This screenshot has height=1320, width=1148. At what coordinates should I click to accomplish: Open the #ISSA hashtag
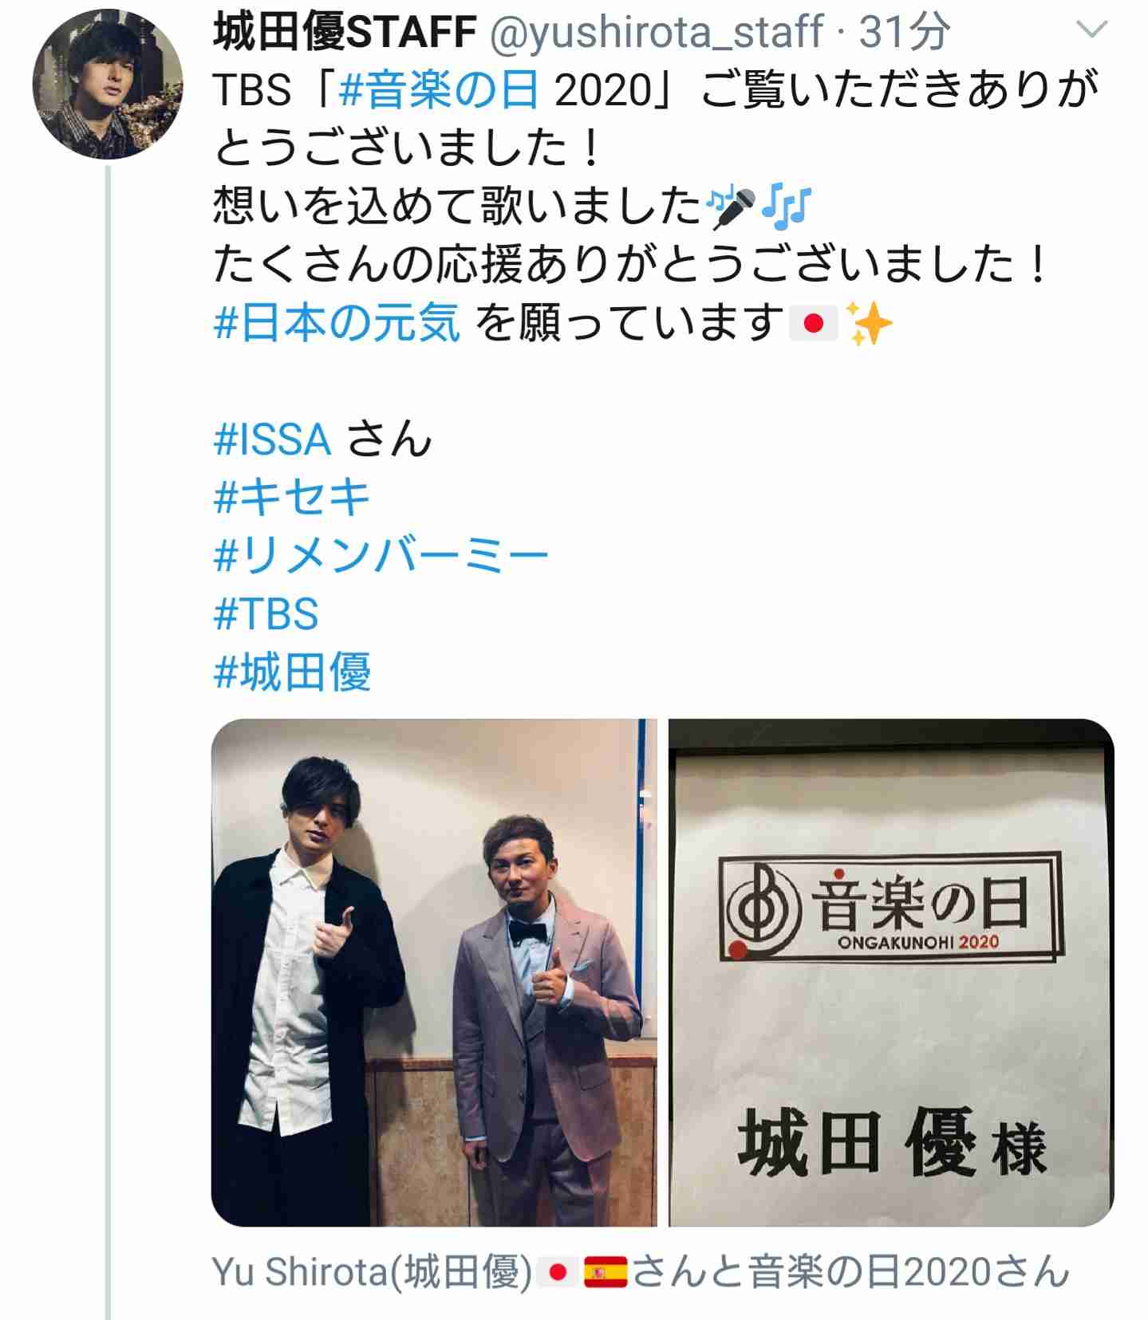273,439
